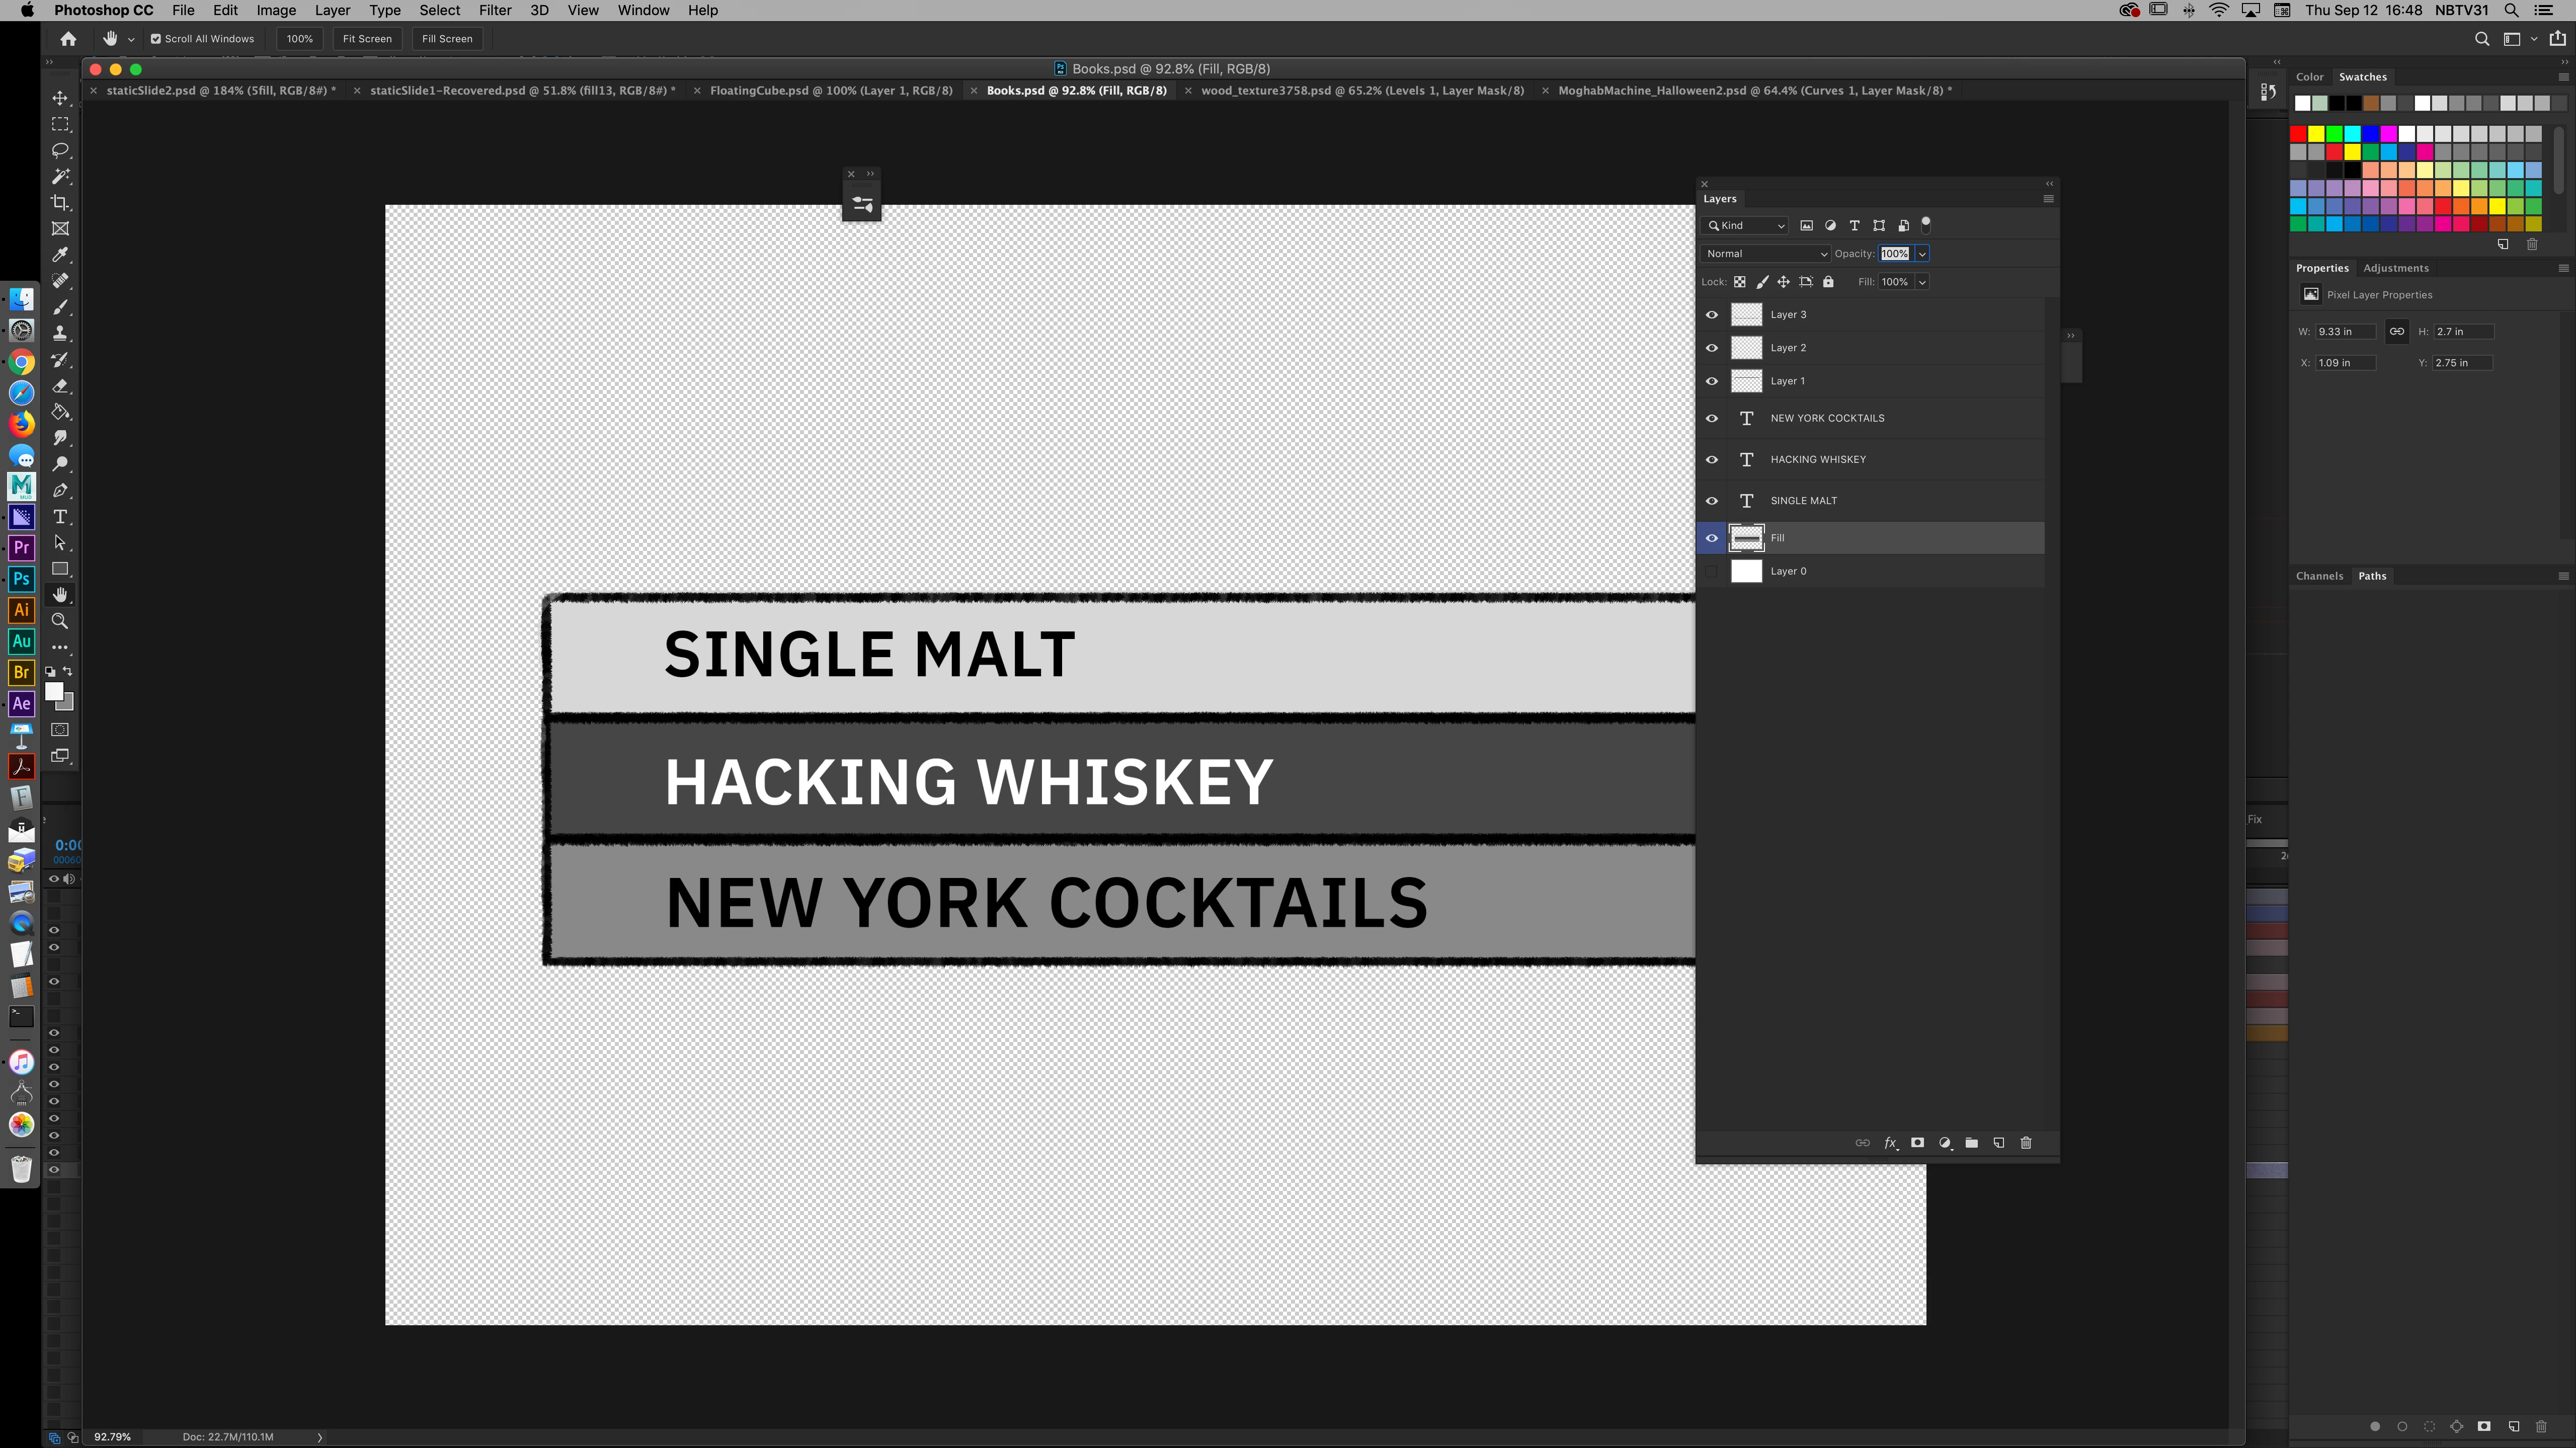Toggle Scroll All Windows checkbox
Viewport: 2576px width, 1448px height.
[156, 39]
